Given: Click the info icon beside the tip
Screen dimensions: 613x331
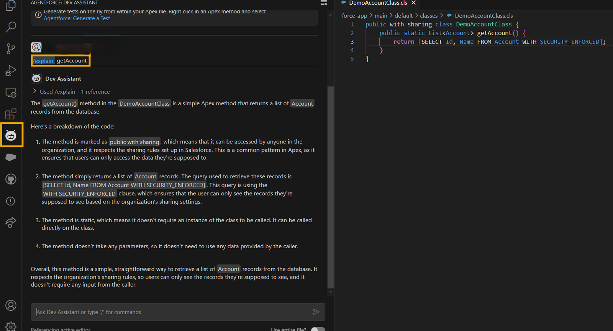Looking at the screenshot, I should point(38,15).
